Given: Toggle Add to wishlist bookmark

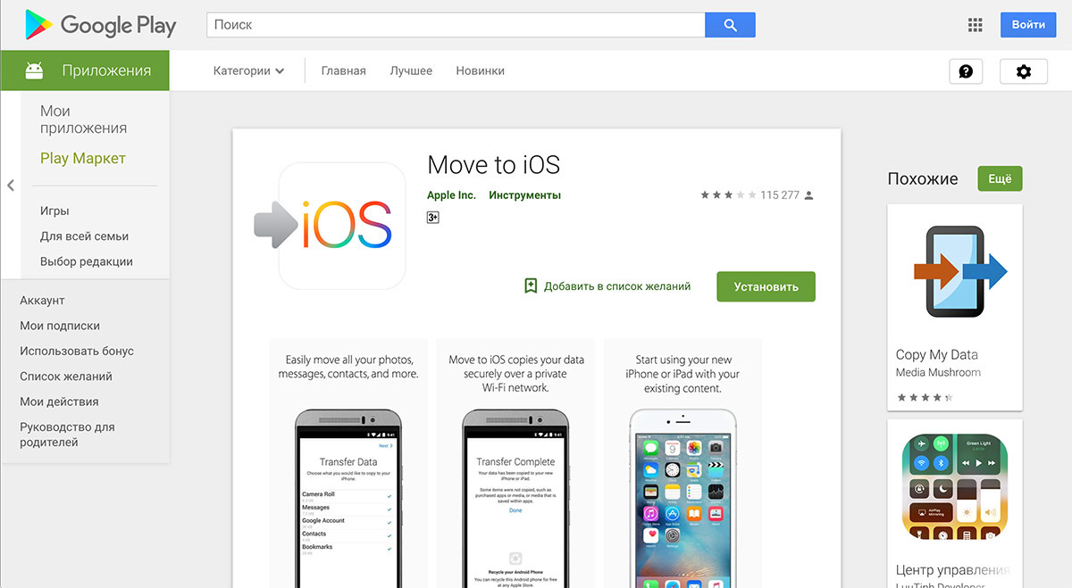Looking at the screenshot, I should click(x=607, y=286).
